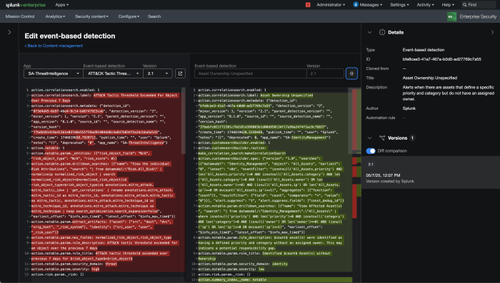Click the detection ID value

tap(441, 59)
